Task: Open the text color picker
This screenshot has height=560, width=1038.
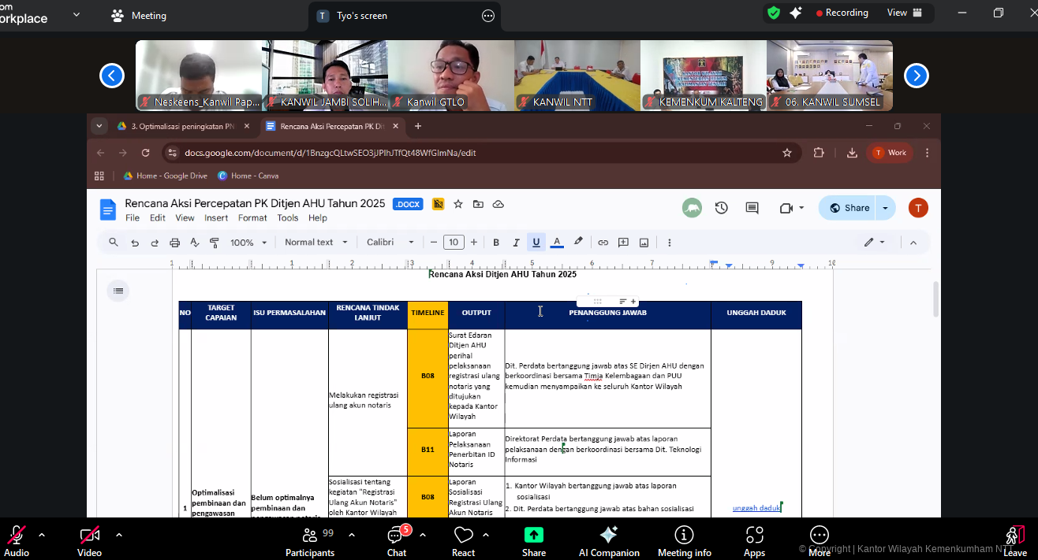Action: pyautogui.click(x=557, y=243)
